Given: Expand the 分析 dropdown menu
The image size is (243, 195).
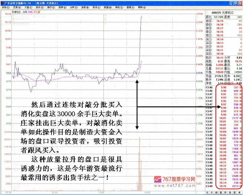Looking at the screenshot, I should [x=72, y=7].
